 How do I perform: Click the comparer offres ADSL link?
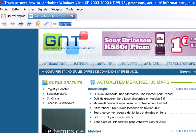[x=89, y=72]
